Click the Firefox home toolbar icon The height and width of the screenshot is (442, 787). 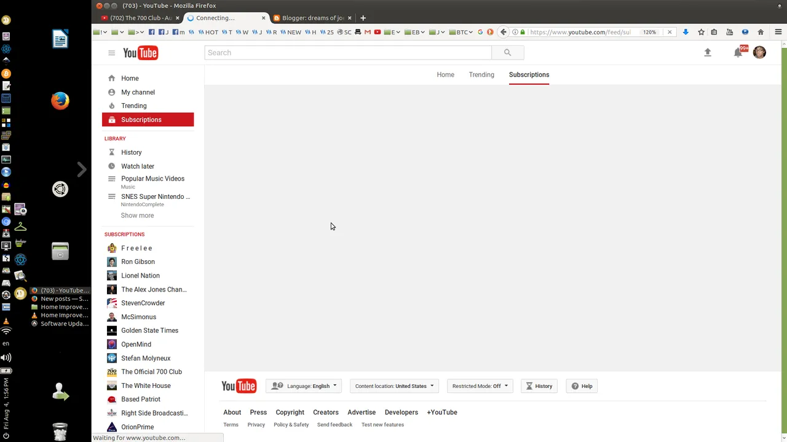(761, 32)
